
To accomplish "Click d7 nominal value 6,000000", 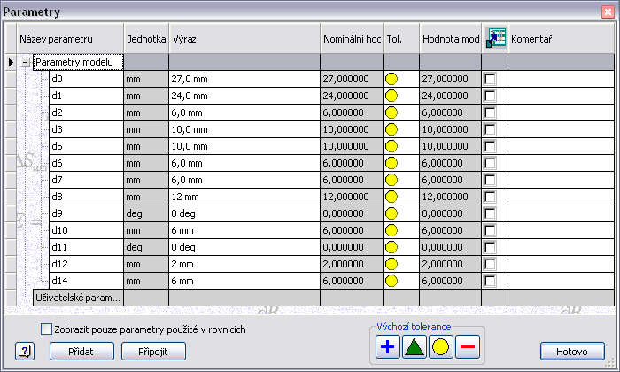I will click(x=352, y=180).
